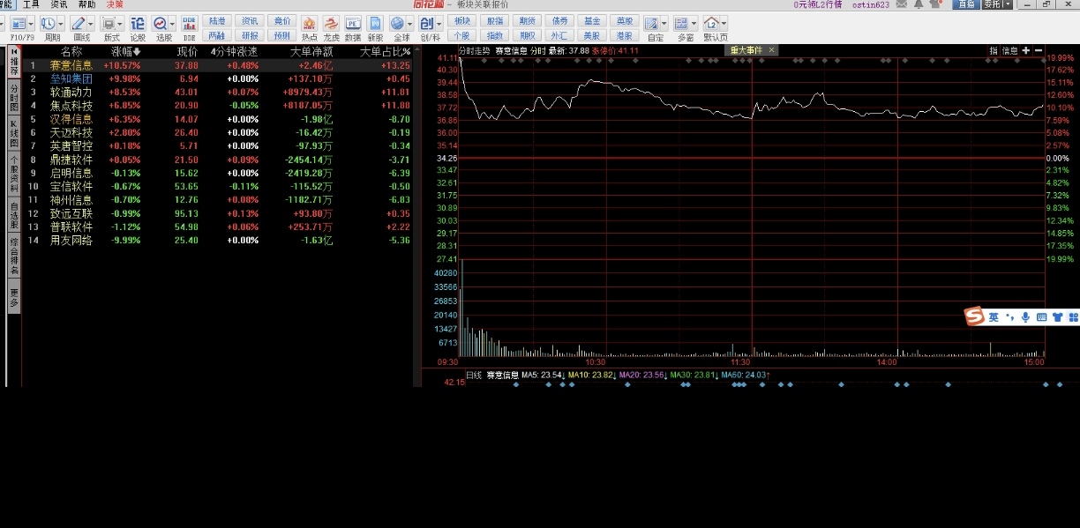Open the soft keyboard icon on the input bar
The image size is (1080, 528).
[1041, 317]
